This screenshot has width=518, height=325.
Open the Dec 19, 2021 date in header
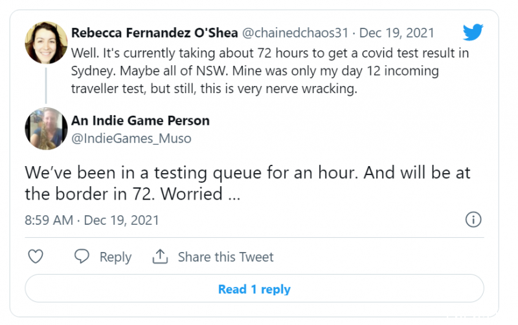pyautogui.click(x=396, y=33)
